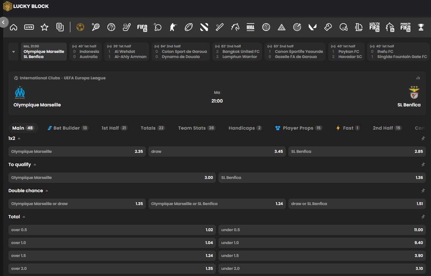Screen dimensions: 431x276
Task: Select the darts target icon
Action: click(297, 27)
